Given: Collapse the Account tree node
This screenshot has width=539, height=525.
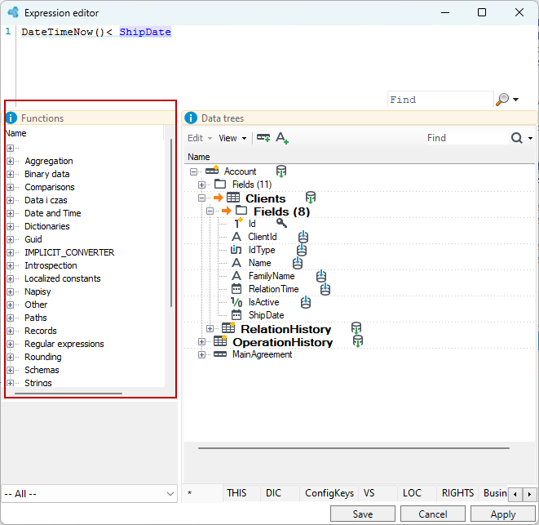Looking at the screenshot, I should point(194,171).
